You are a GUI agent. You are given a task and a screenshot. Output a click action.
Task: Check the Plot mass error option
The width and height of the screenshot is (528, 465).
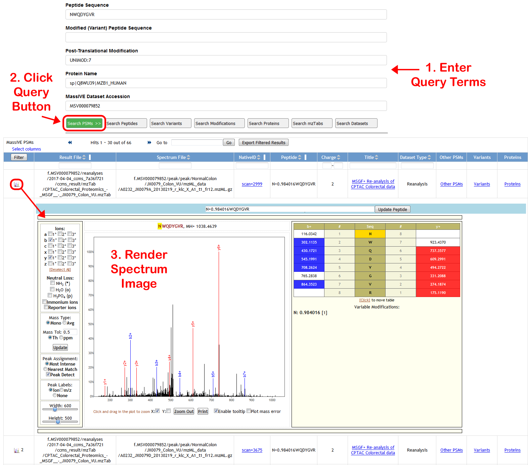(249, 411)
